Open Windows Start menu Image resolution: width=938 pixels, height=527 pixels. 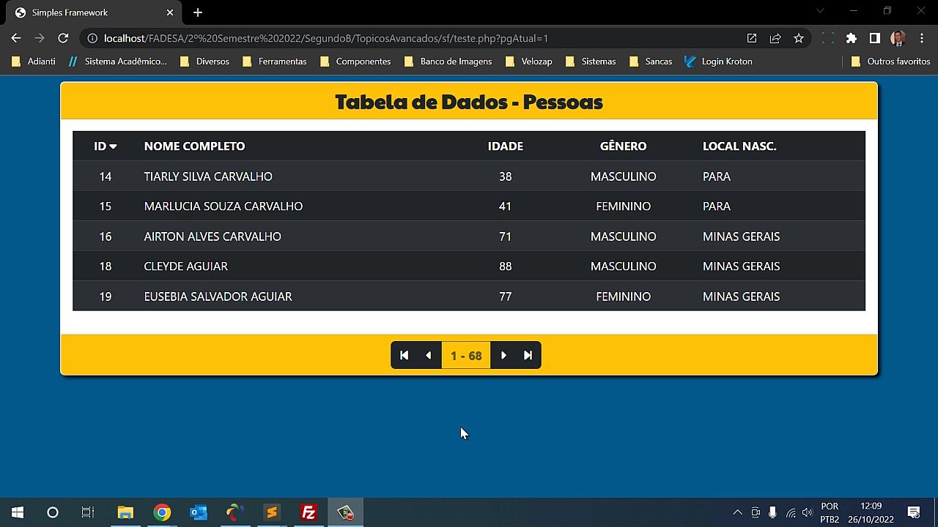point(18,512)
